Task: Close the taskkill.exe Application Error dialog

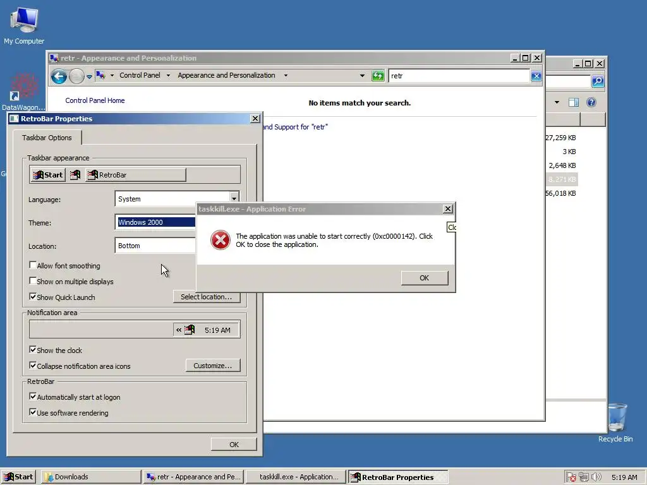Action: (x=448, y=208)
